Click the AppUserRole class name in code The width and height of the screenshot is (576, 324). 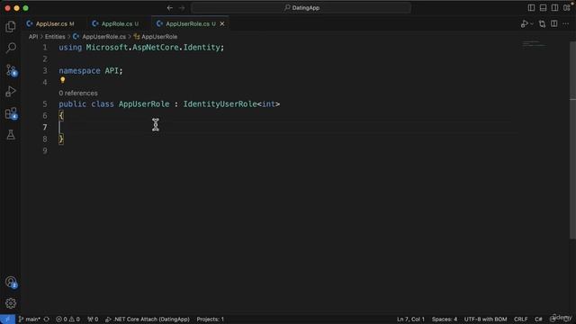click(144, 104)
